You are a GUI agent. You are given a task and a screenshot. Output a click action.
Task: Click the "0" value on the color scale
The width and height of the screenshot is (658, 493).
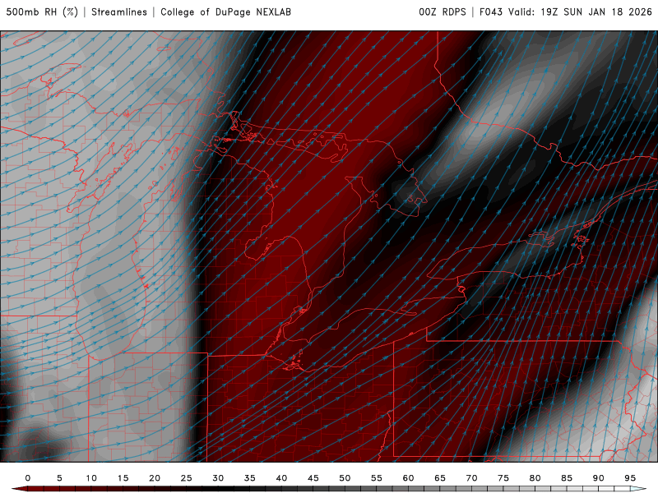coord(28,478)
